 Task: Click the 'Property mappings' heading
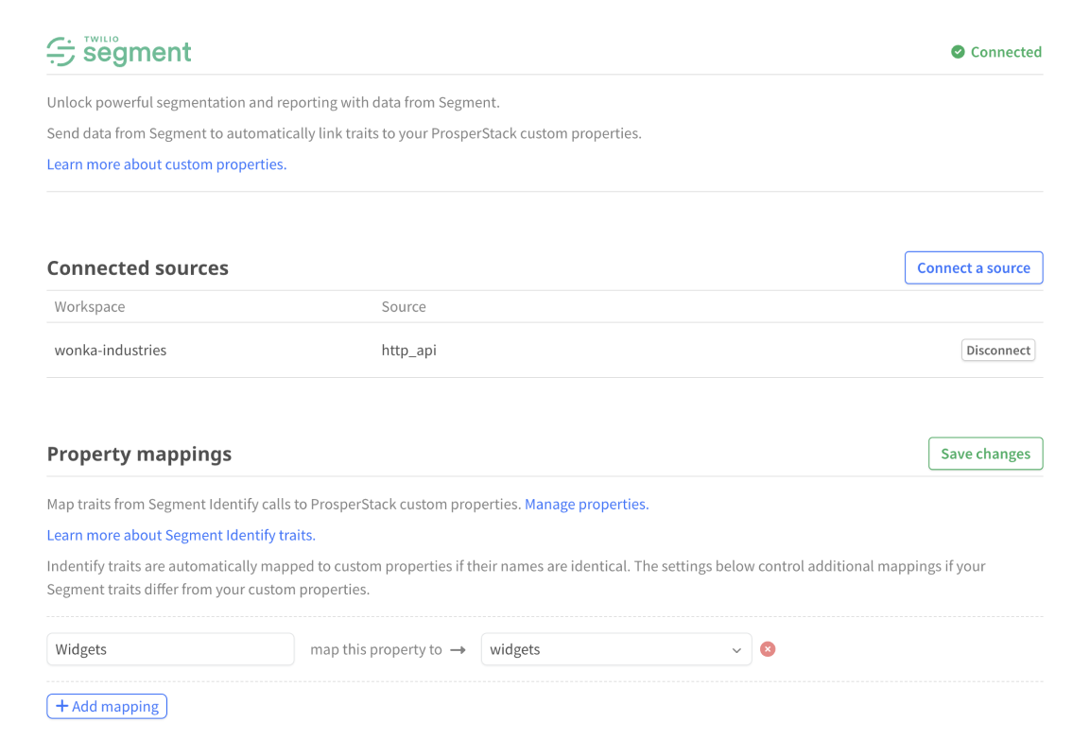coord(139,454)
